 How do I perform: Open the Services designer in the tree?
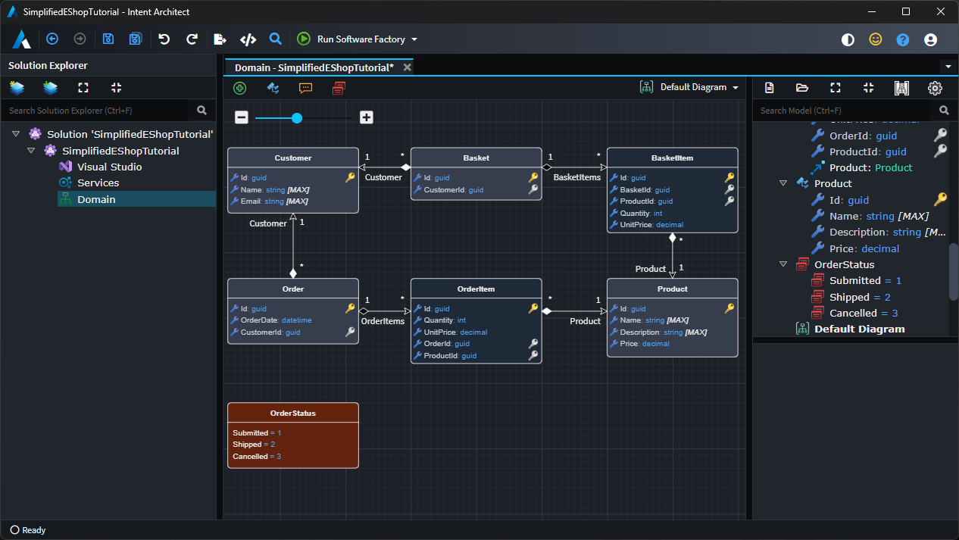(x=98, y=183)
